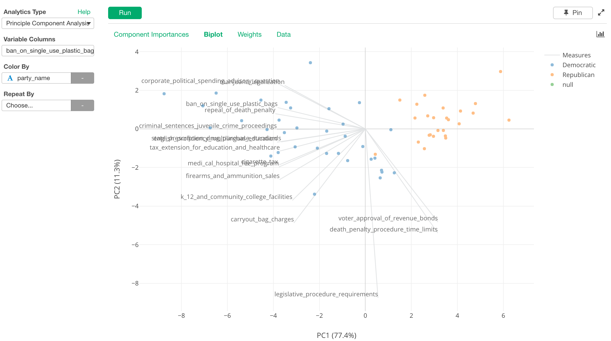Switch to Component Importances tab
This screenshot has width=611, height=341.
151,34
